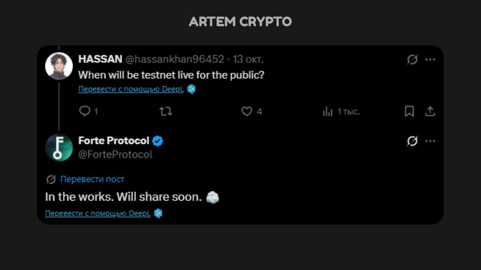Click the DeepL translate link under Forte's reply
Image resolution: width=481 pixels, height=270 pixels.
pos(98,213)
